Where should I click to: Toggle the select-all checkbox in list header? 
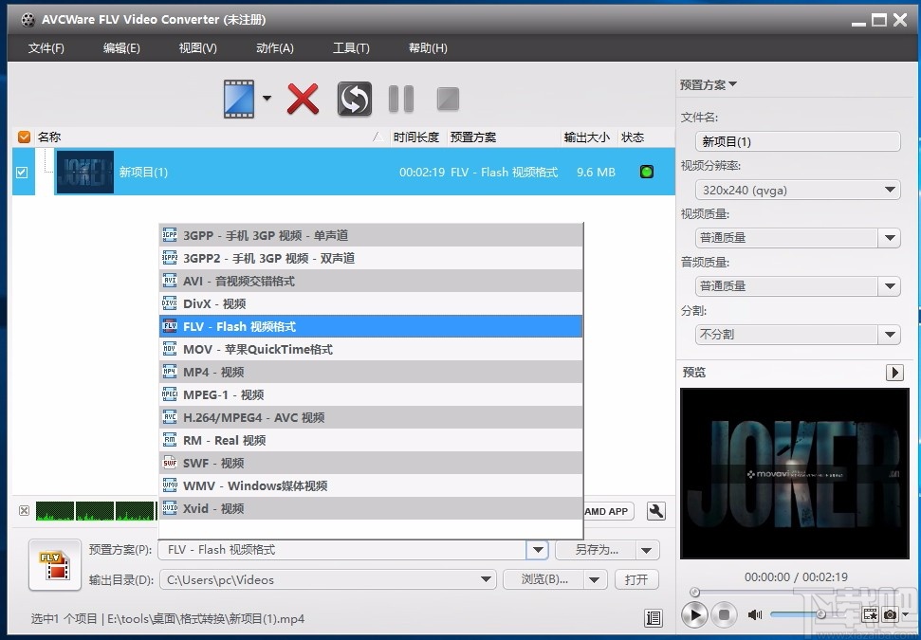click(23, 137)
